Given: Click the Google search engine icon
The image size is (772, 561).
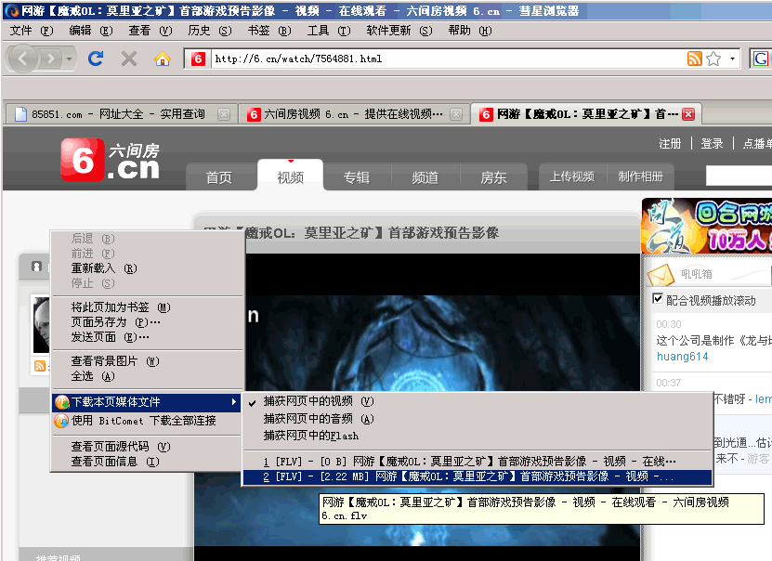Looking at the screenshot, I should tap(760, 59).
